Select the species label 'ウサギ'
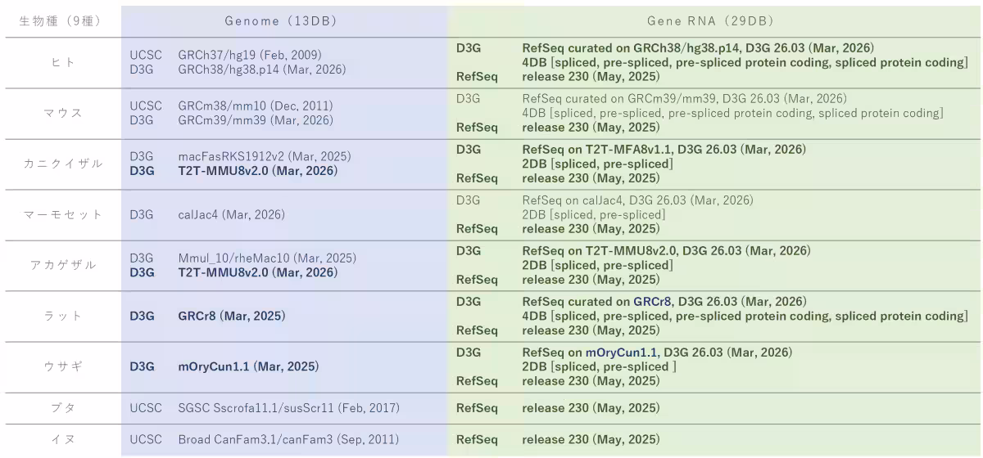The width and height of the screenshot is (983, 458). (x=63, y=366)
